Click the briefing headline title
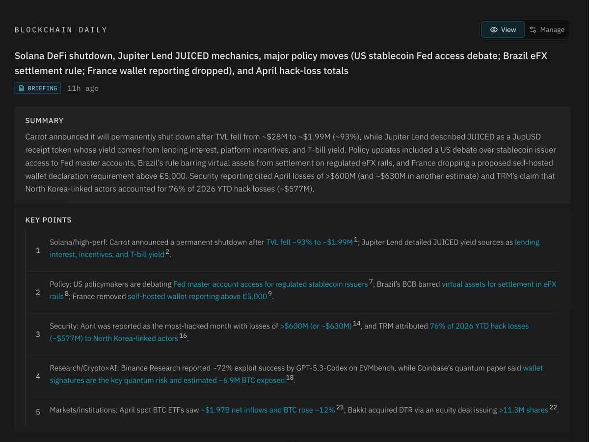Viewport: 589px width, 442px height. pyautogui.click(x=281, y=63)
